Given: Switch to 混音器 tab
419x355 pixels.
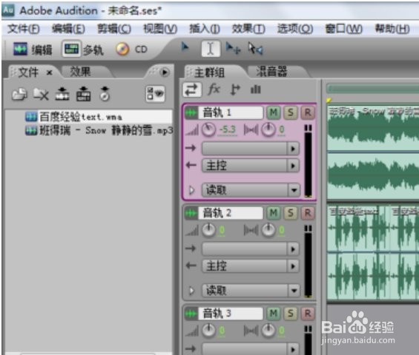Looking at the screenshot, I should pos(271,72).
